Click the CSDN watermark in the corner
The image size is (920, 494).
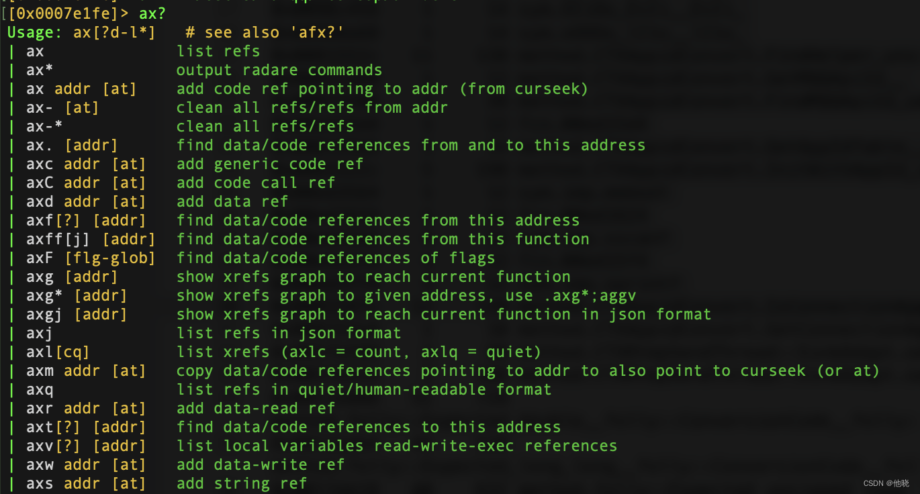[886, 483]
